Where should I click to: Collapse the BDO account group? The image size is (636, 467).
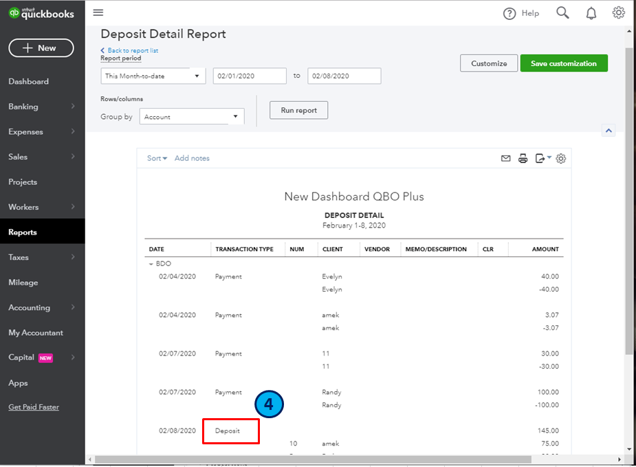click(x=151, y=264)
